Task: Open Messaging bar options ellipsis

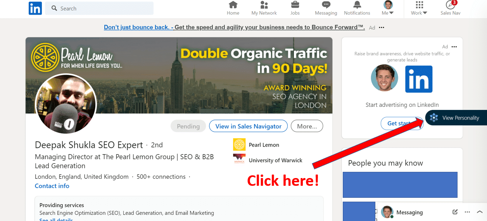Action: pos(467,212)
